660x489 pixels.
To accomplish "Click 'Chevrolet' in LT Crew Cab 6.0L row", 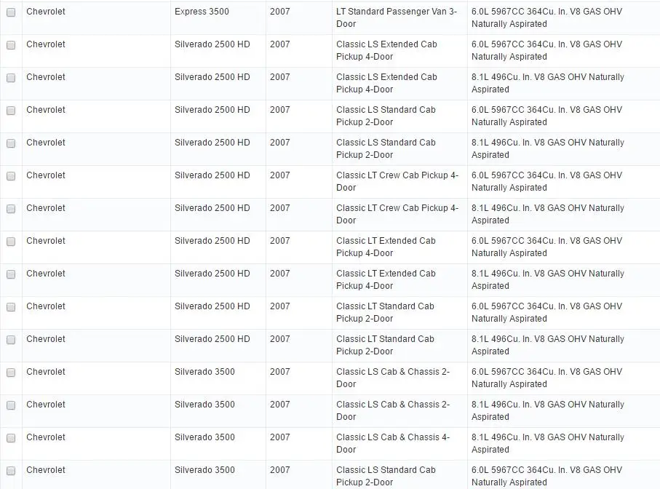I will click(45, 175).
